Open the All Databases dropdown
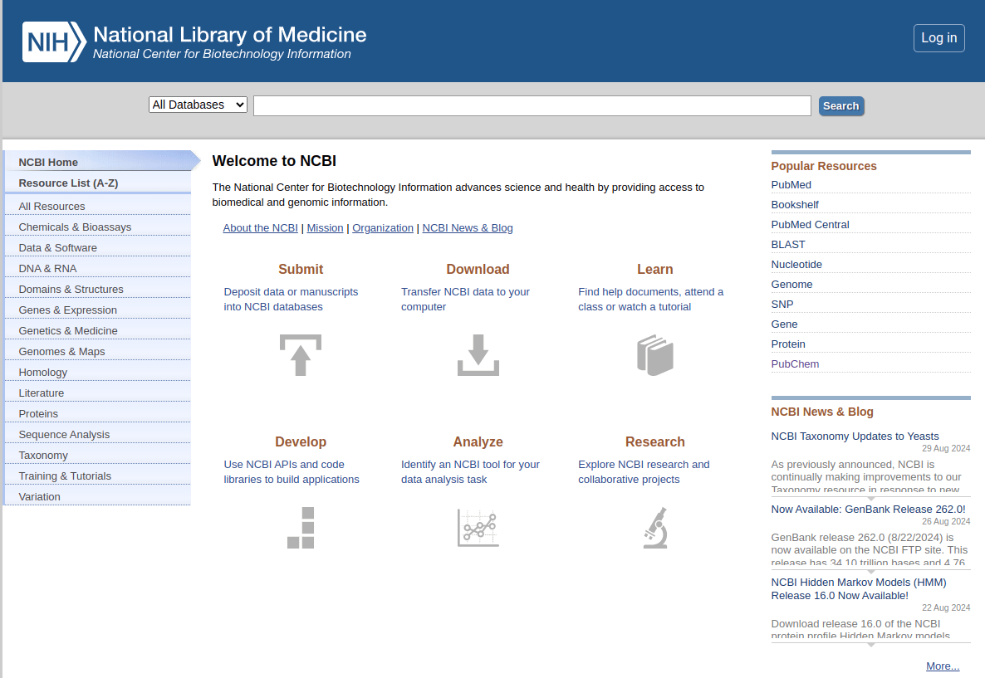 point(198,105)
